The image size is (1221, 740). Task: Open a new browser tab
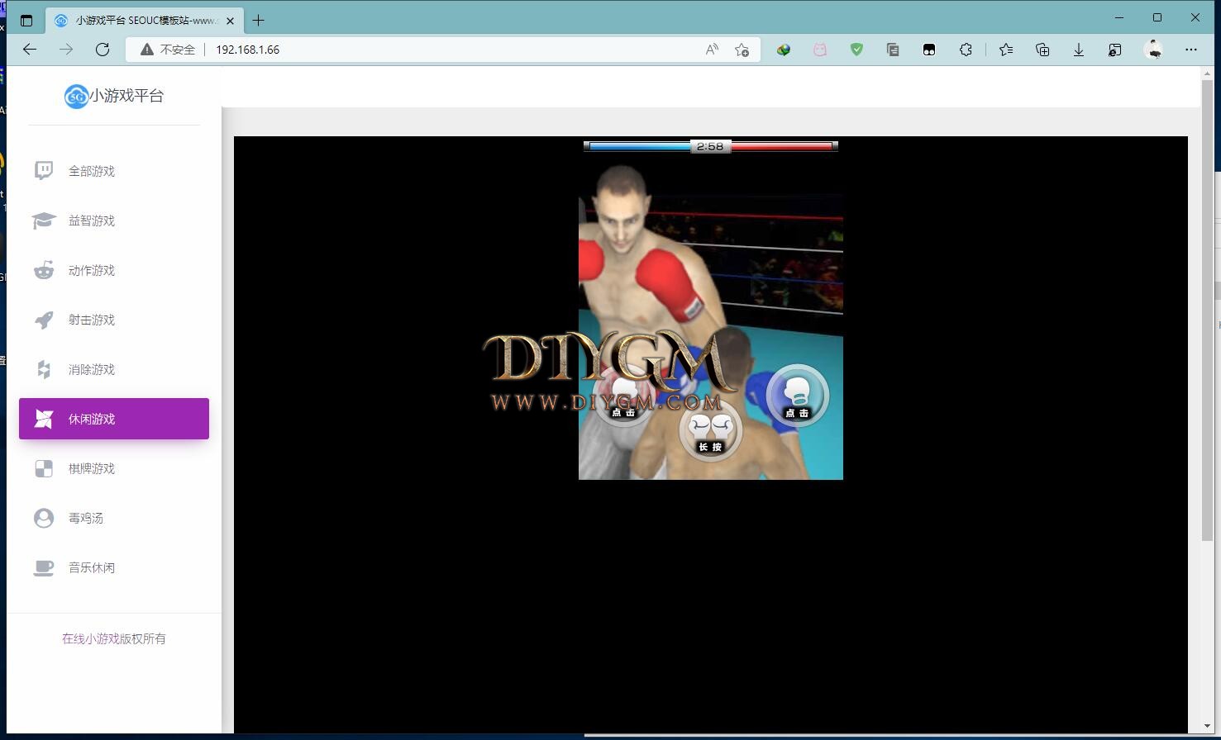click(x=258, y=20)
